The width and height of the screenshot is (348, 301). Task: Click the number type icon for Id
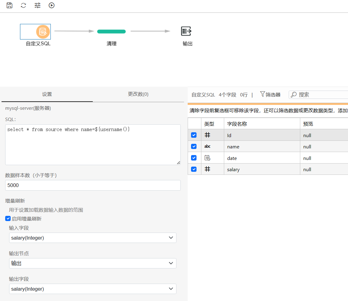[207, 135]
